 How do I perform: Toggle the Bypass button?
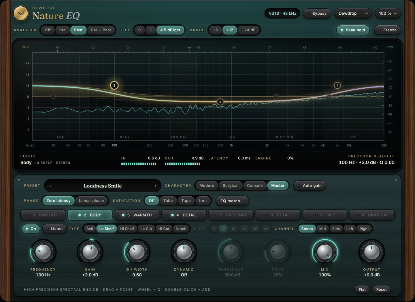(317, 14)
